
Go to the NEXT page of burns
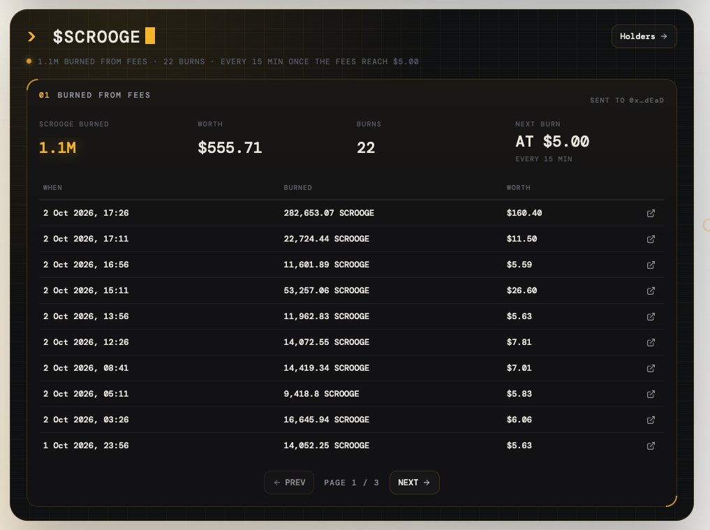pyautogui.click(x=414, y=483)
